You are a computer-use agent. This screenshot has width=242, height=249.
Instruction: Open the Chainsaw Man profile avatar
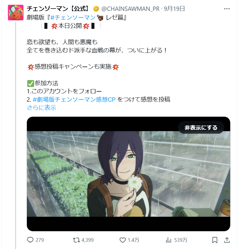[16, 13]
